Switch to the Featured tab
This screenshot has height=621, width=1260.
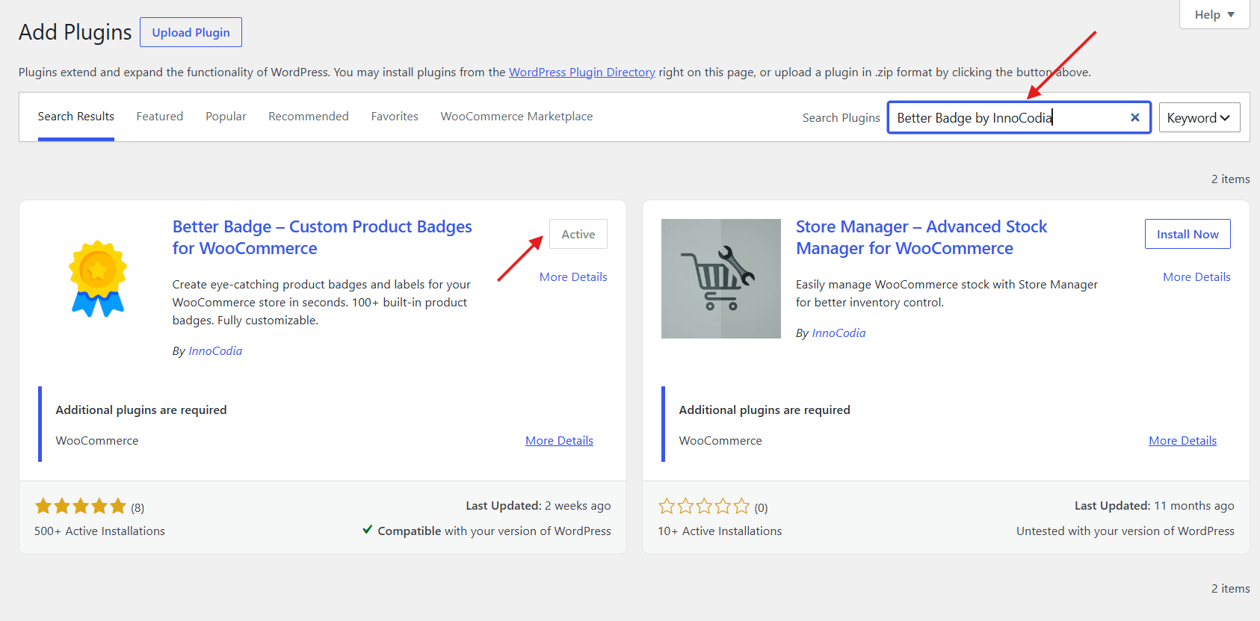(160, 117)
